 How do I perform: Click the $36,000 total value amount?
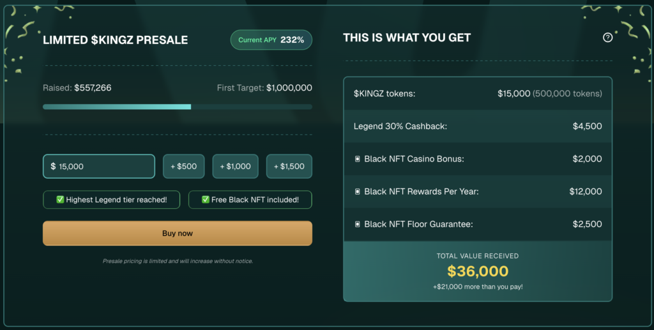click(x=478, y=271)
